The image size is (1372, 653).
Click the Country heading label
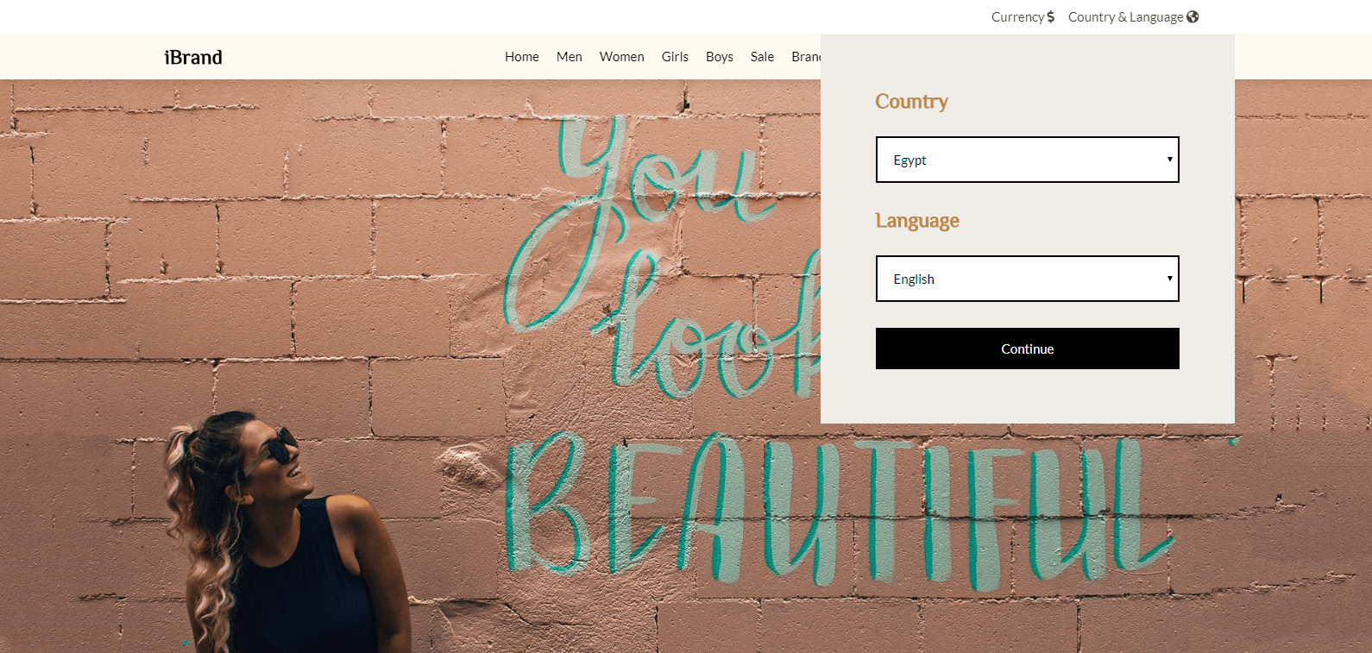(911, 102)
